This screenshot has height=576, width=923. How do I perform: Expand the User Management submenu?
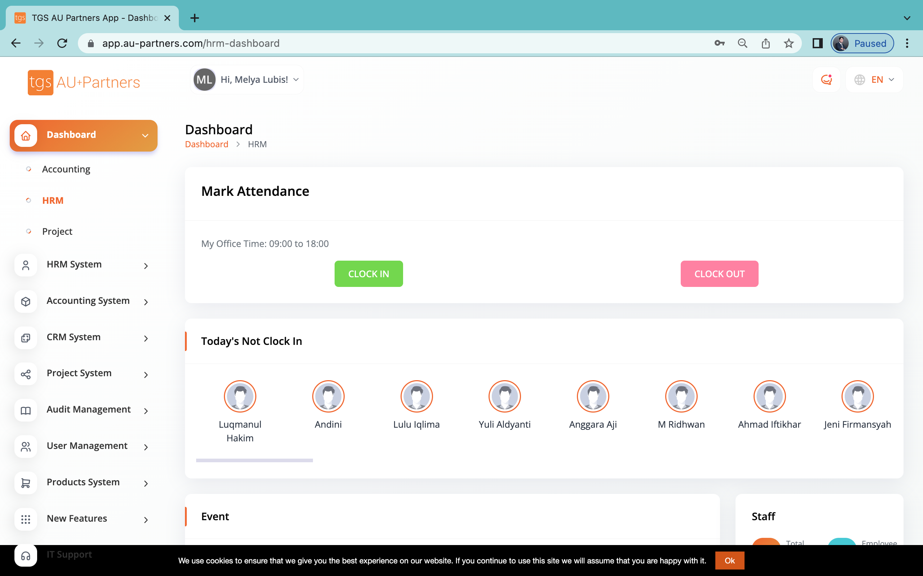pyautogui.click(x=146, y=447)
